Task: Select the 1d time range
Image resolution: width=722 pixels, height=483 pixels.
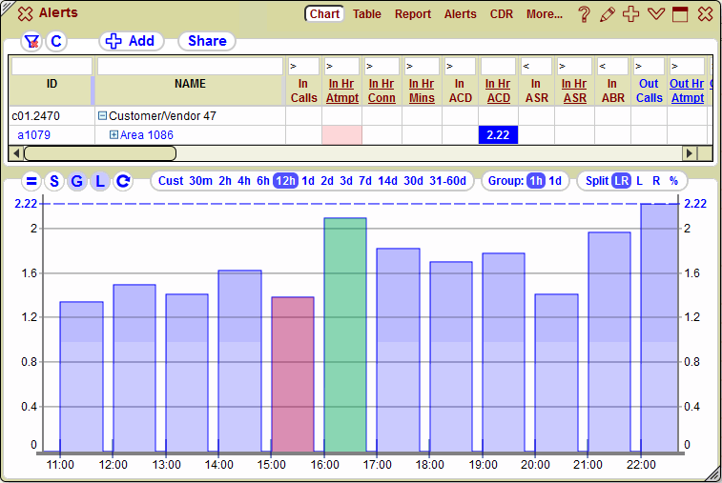Action: (x=308, y=181)
